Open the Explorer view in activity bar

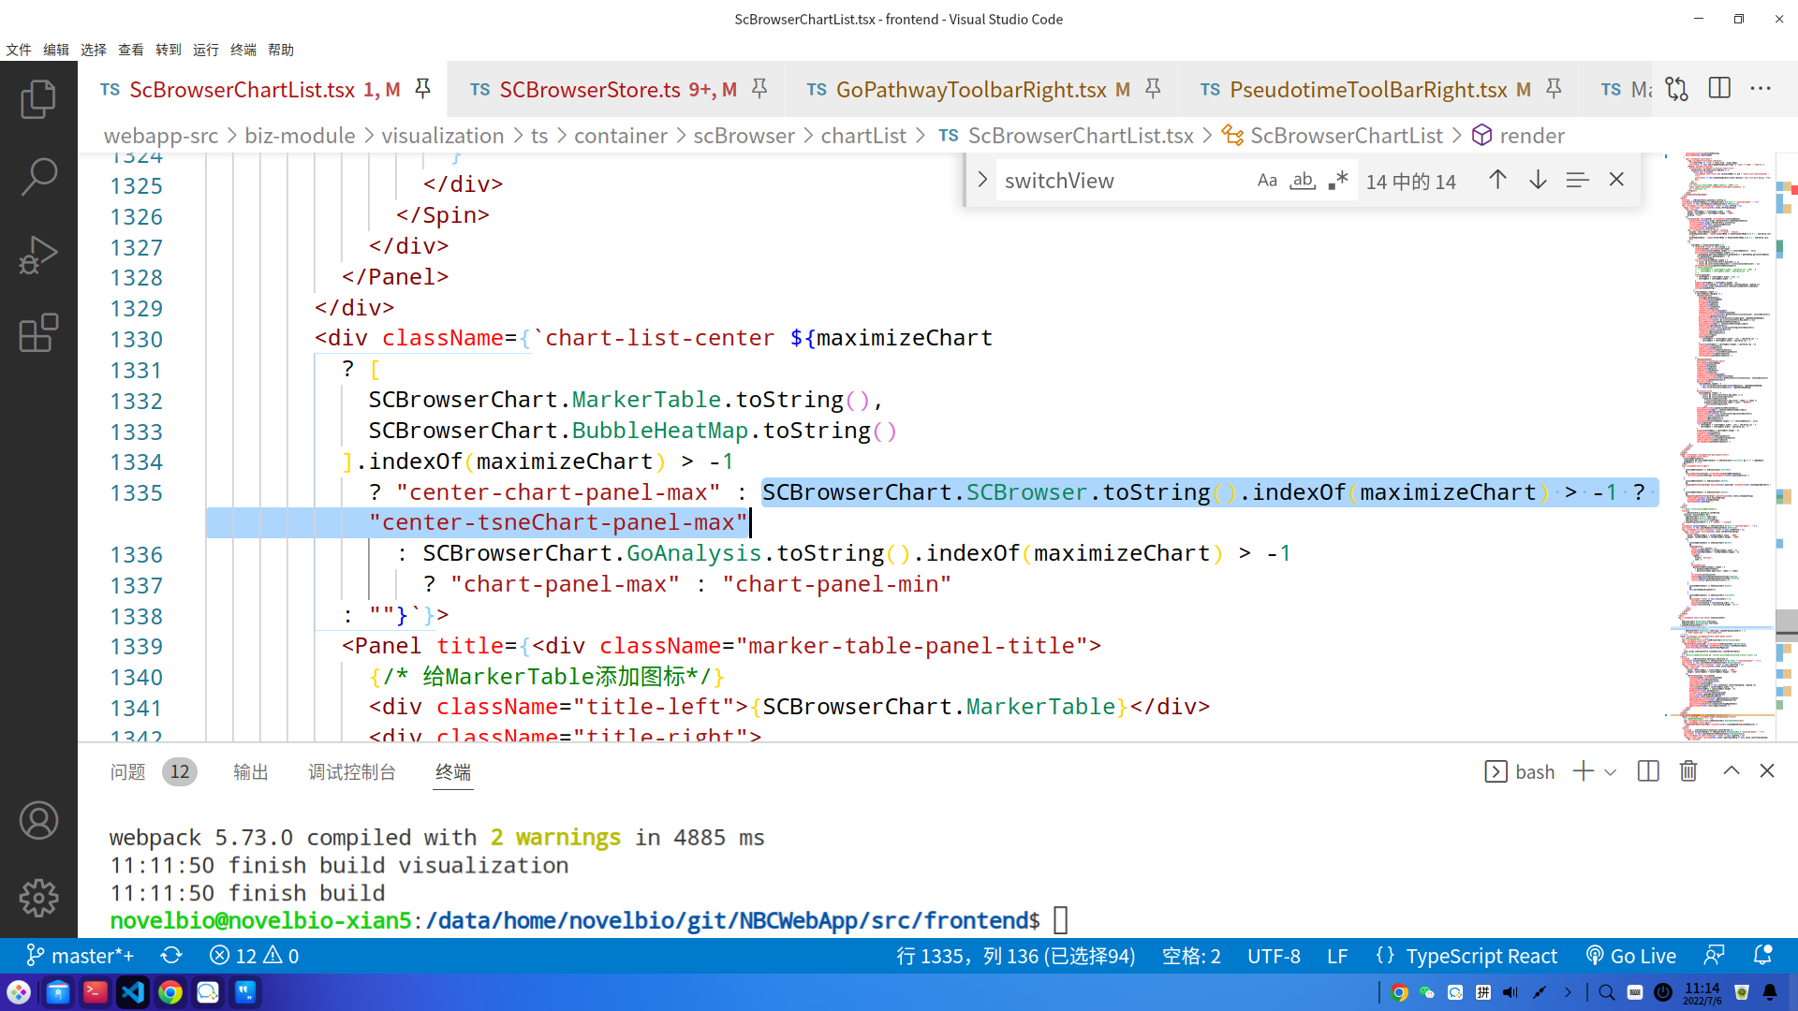38,98
